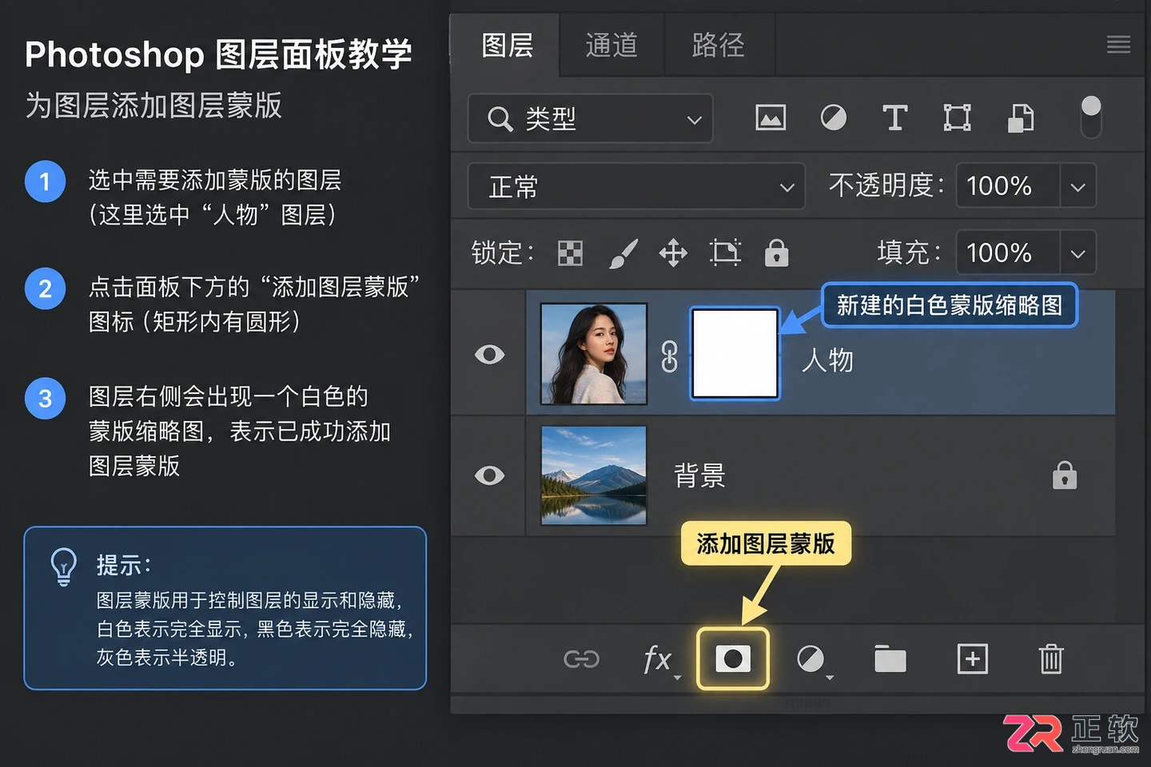Create a new layer plus icon
1151x767 pixels.
click(x=972, y=659)
